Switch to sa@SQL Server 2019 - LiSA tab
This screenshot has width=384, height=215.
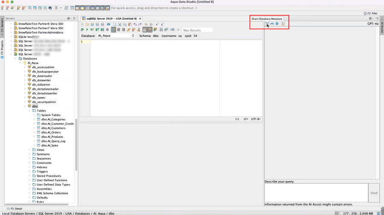[x=111, y=19]
